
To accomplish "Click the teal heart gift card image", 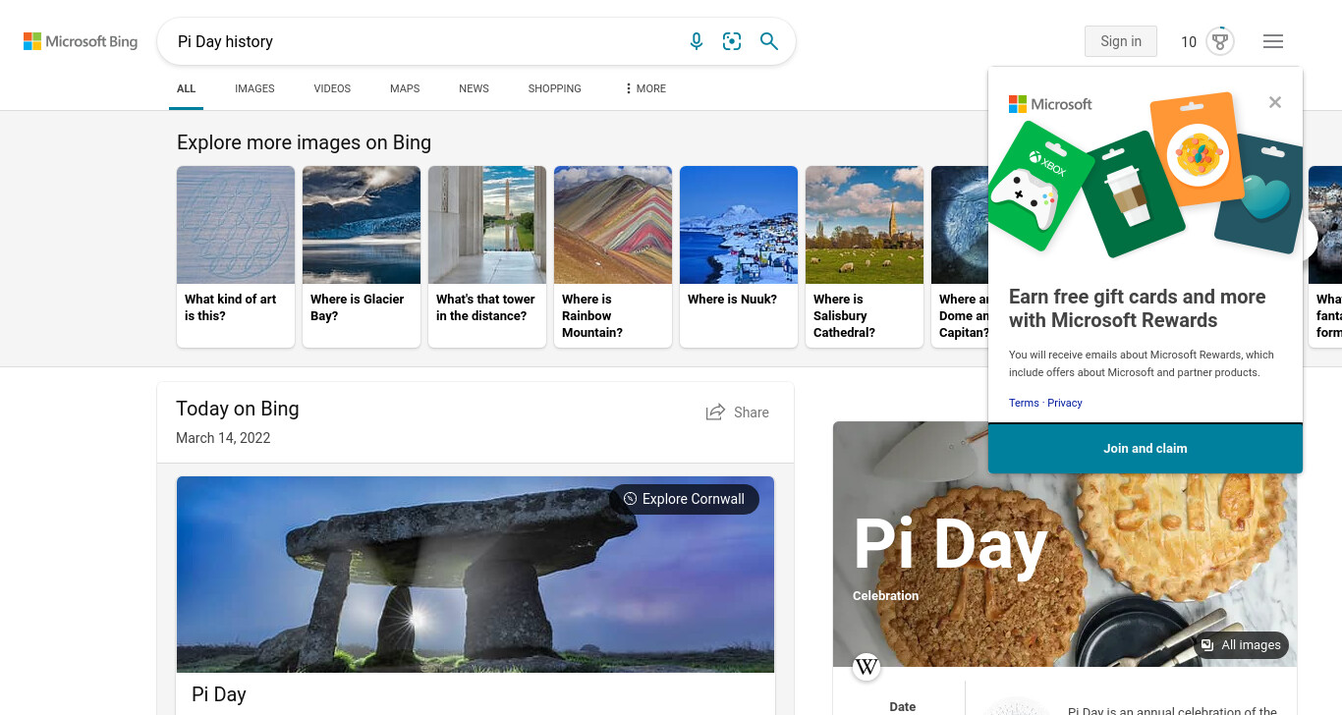I will (1259, 194).
